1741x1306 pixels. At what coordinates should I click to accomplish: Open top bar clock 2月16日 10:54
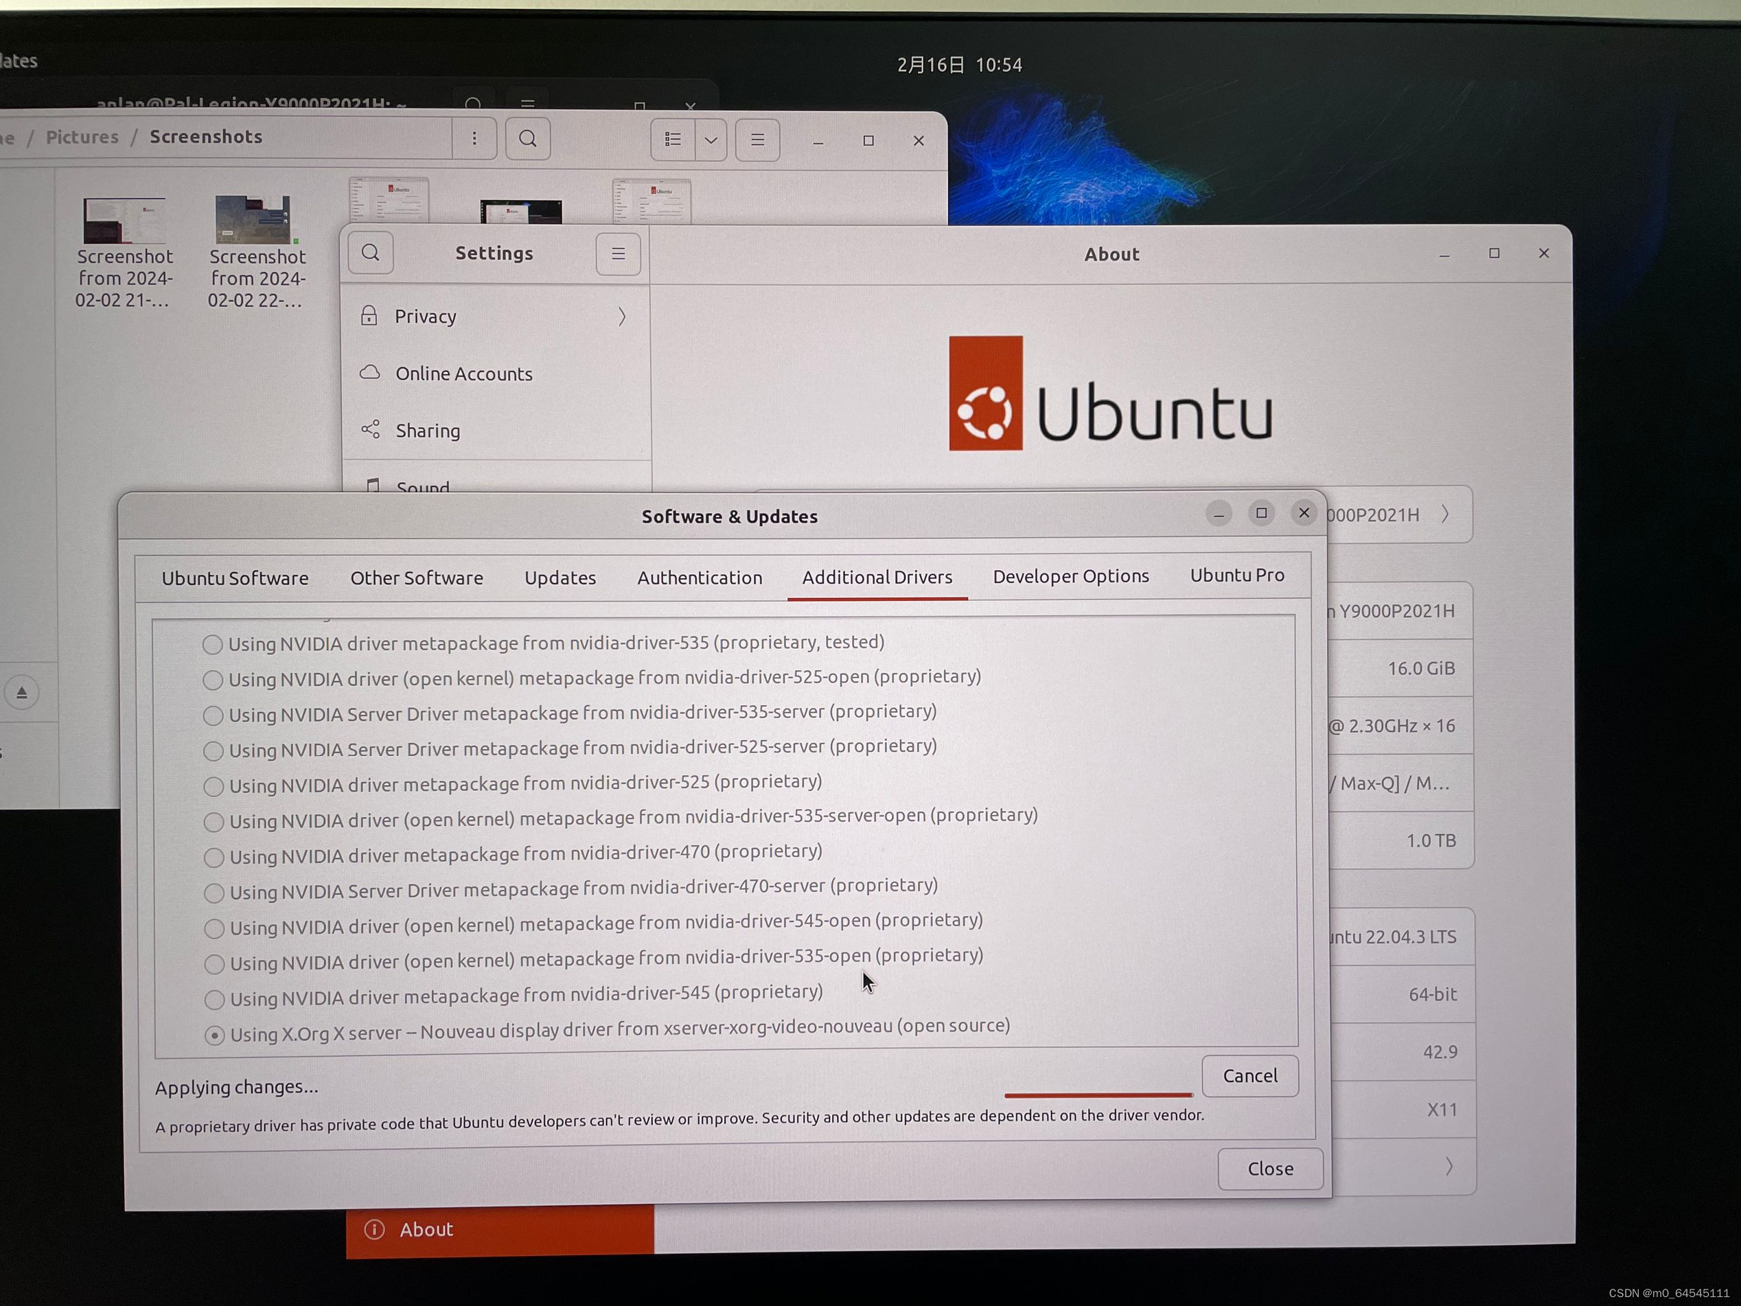(x=960, y=65)
